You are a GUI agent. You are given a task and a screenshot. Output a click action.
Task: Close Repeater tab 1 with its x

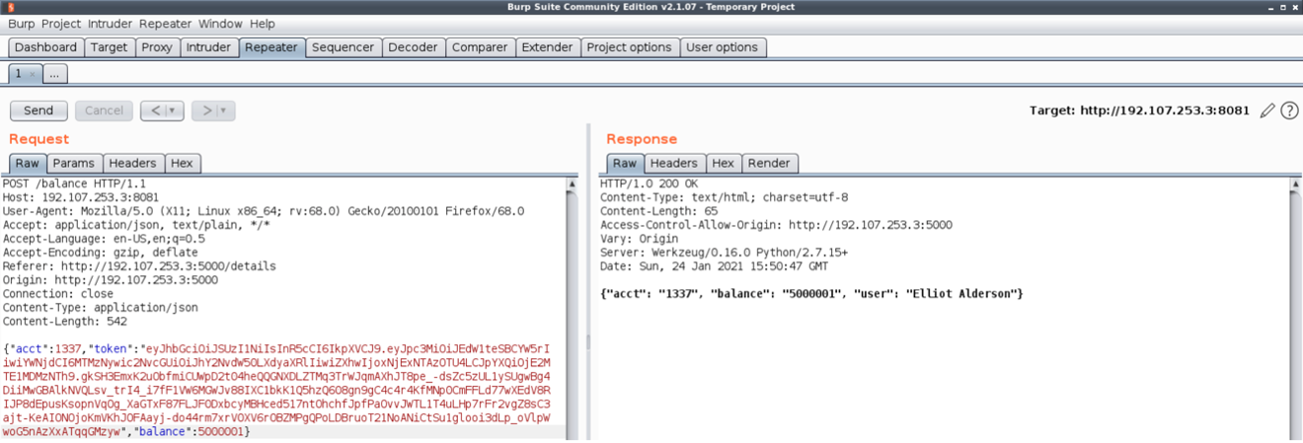point(32,74)
